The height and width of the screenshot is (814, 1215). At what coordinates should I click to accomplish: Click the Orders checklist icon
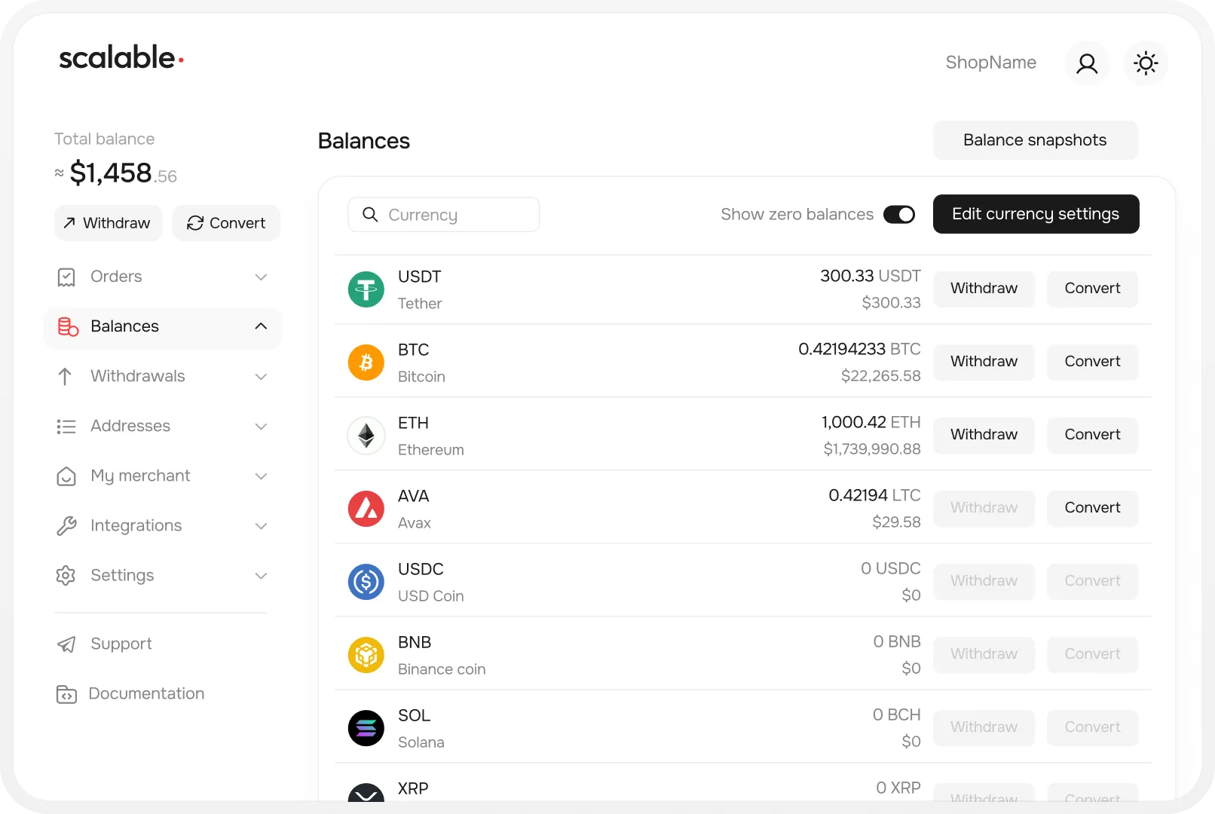click(x=66, y=277)
